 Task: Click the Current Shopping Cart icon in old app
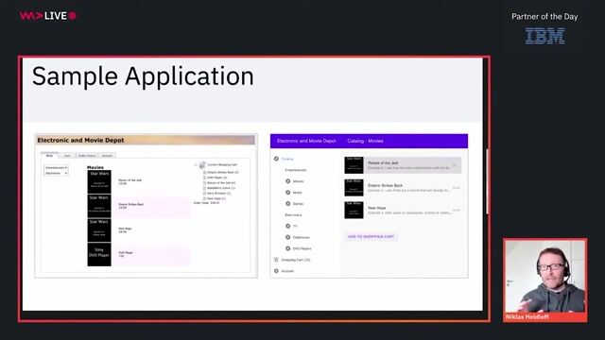coord(202,165)
